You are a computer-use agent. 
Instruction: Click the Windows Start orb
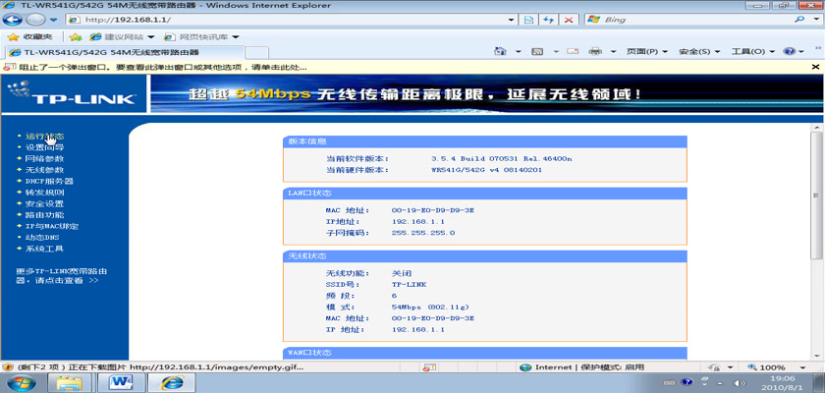click(x=19, y=381)
